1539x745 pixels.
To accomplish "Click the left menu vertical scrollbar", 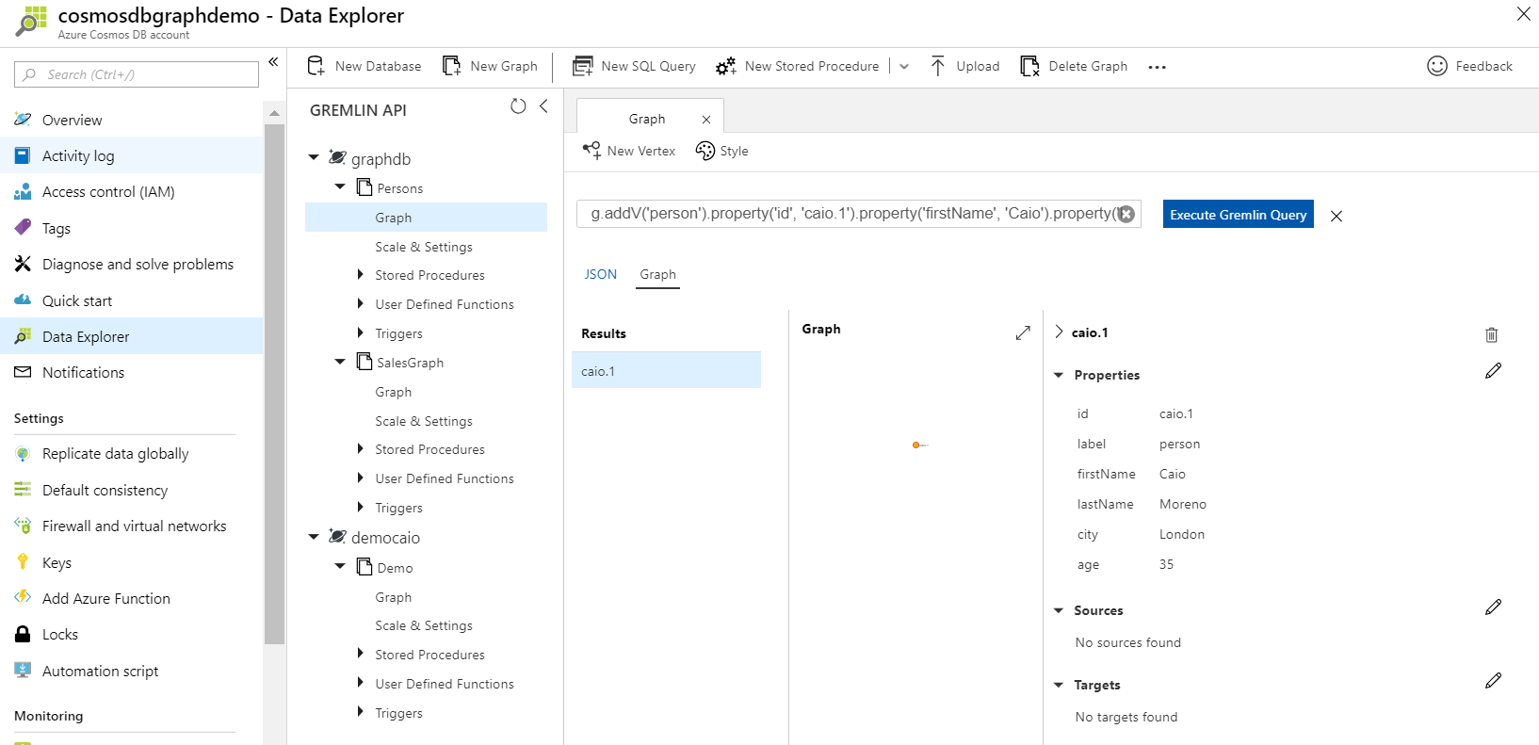I will tap(274, 383).
